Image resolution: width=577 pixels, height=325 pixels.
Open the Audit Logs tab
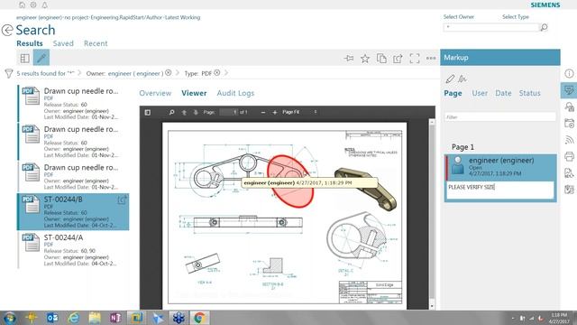pos(235,93)
